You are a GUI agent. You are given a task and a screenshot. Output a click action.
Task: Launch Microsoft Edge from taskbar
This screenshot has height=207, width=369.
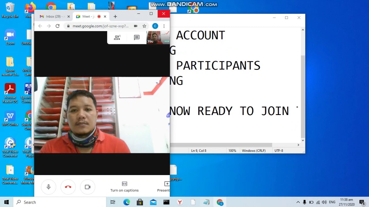(x=127, y=202)
